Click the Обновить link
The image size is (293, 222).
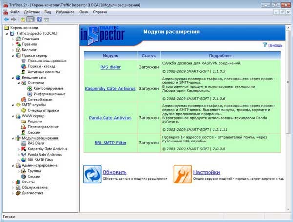(114, 172)
